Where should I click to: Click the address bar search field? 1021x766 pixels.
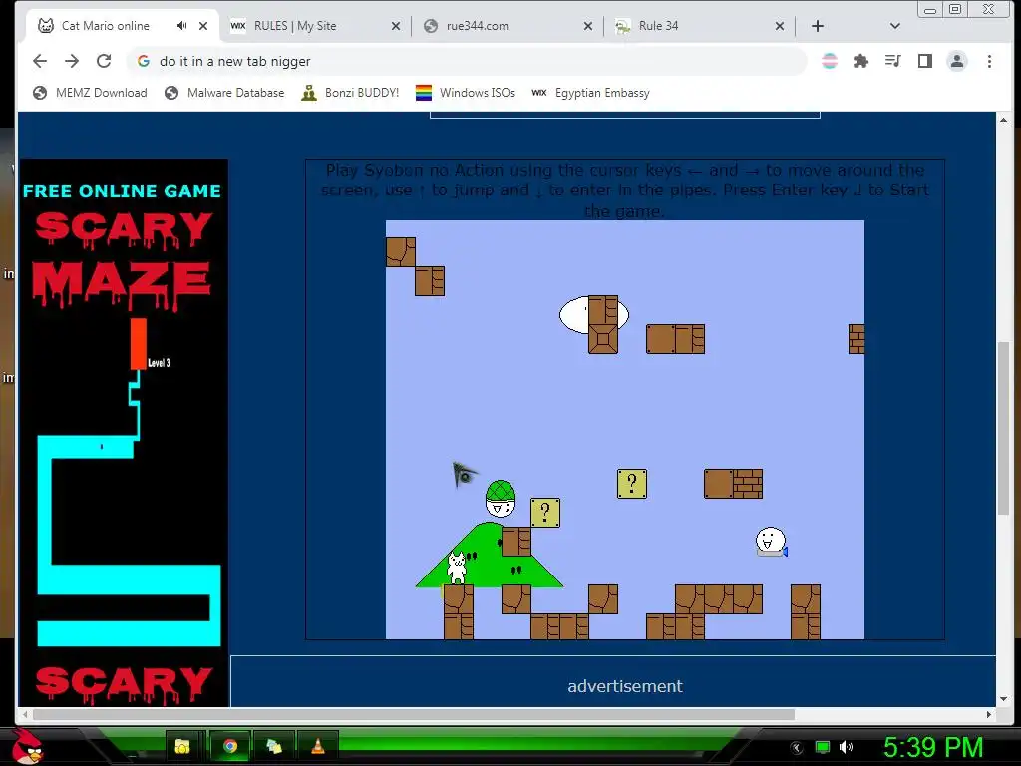tap(467, 61)
